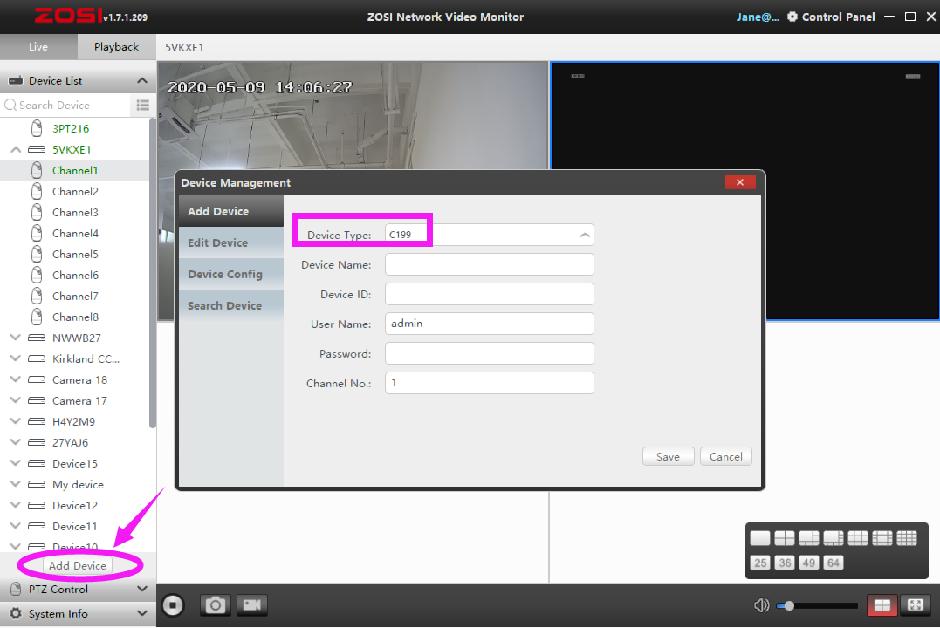Click the Add Device button in sidebar
The image size is (940, 628).
[x=78, y=566]
